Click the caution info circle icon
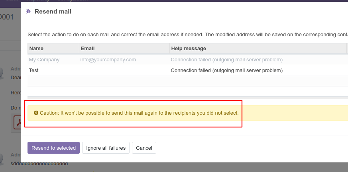This screenshot has width=348, height=172. click(x=36, y=113)
